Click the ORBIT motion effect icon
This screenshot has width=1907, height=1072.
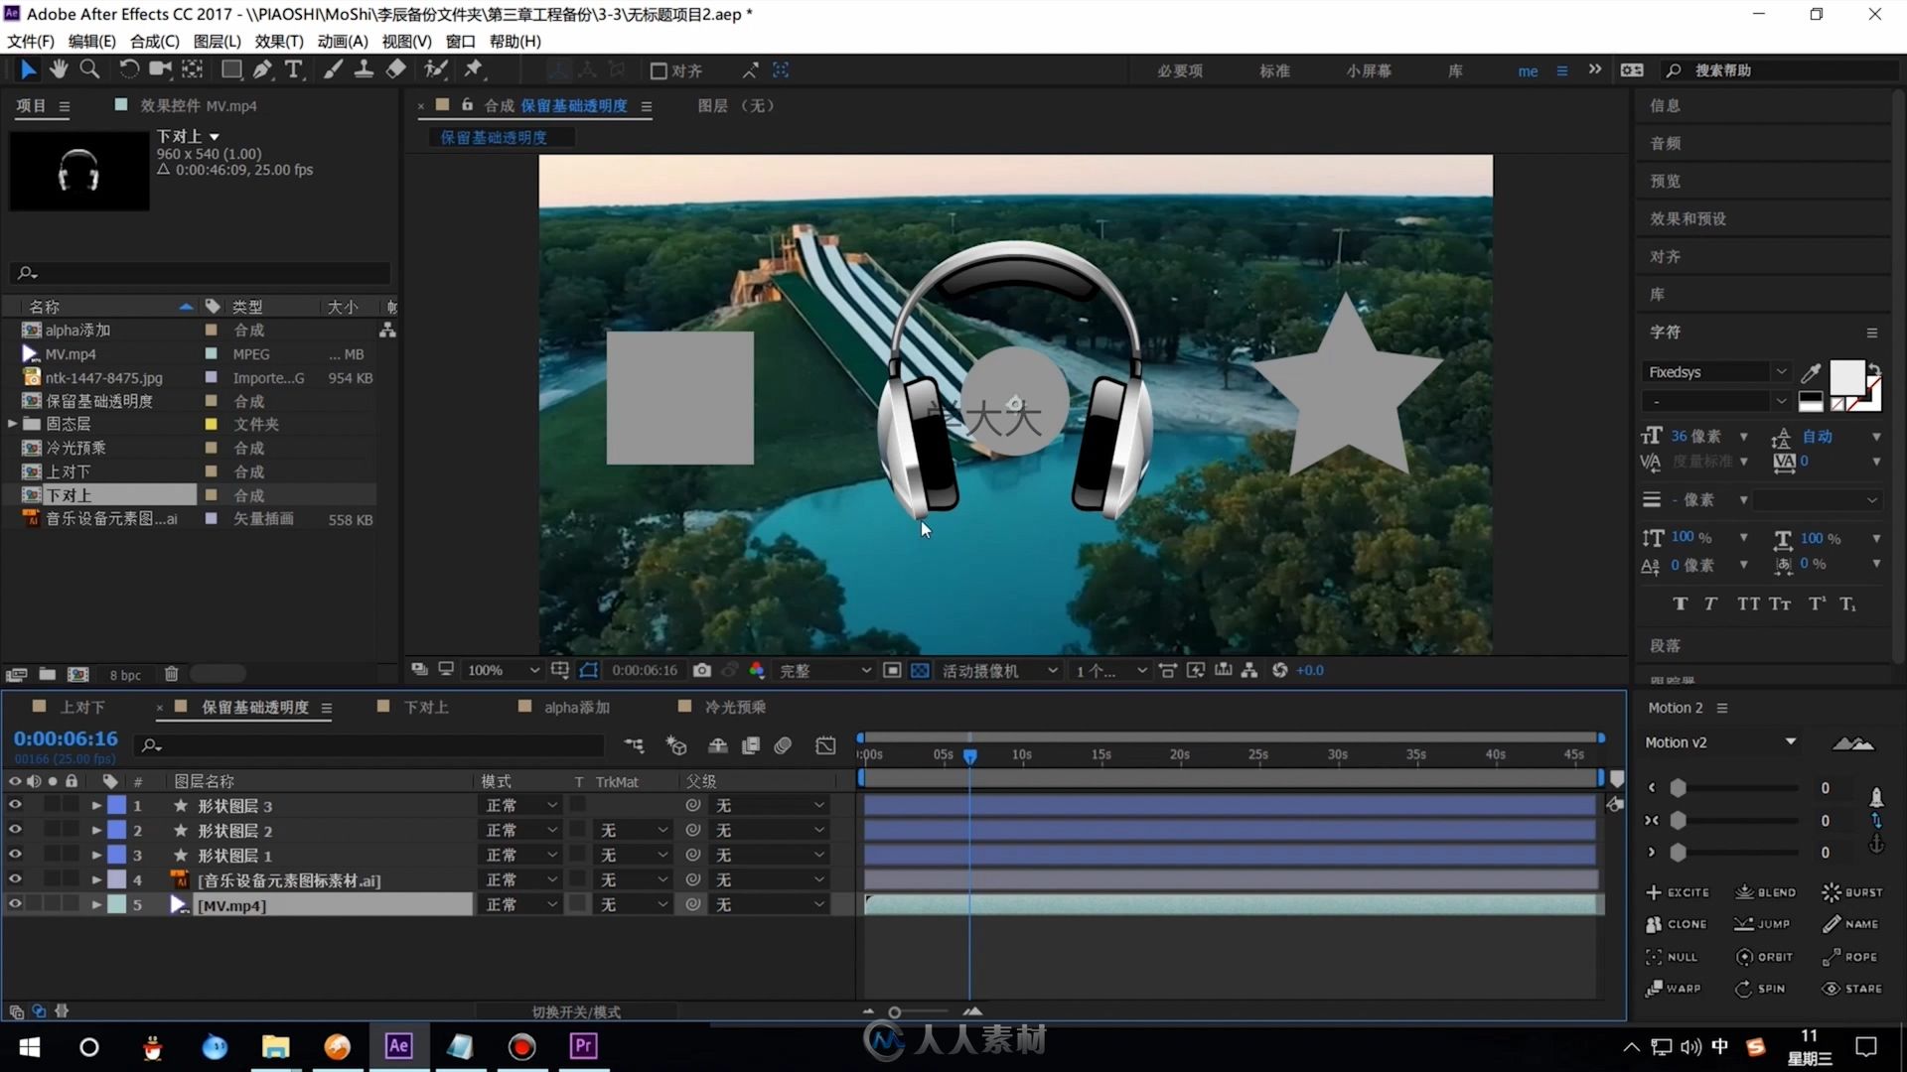1743,956
